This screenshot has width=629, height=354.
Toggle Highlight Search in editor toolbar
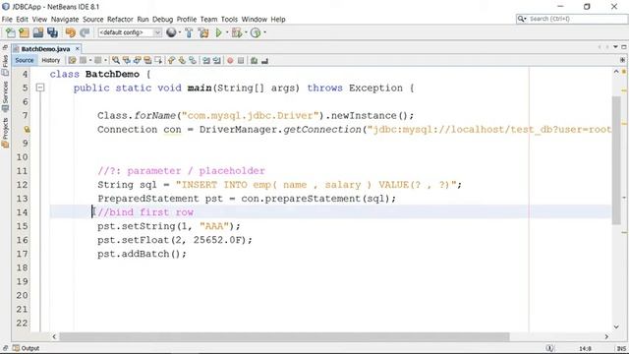coord(147,61)
